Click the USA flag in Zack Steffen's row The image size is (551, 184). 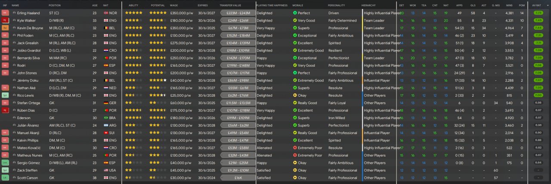click(x=106, y=170)
